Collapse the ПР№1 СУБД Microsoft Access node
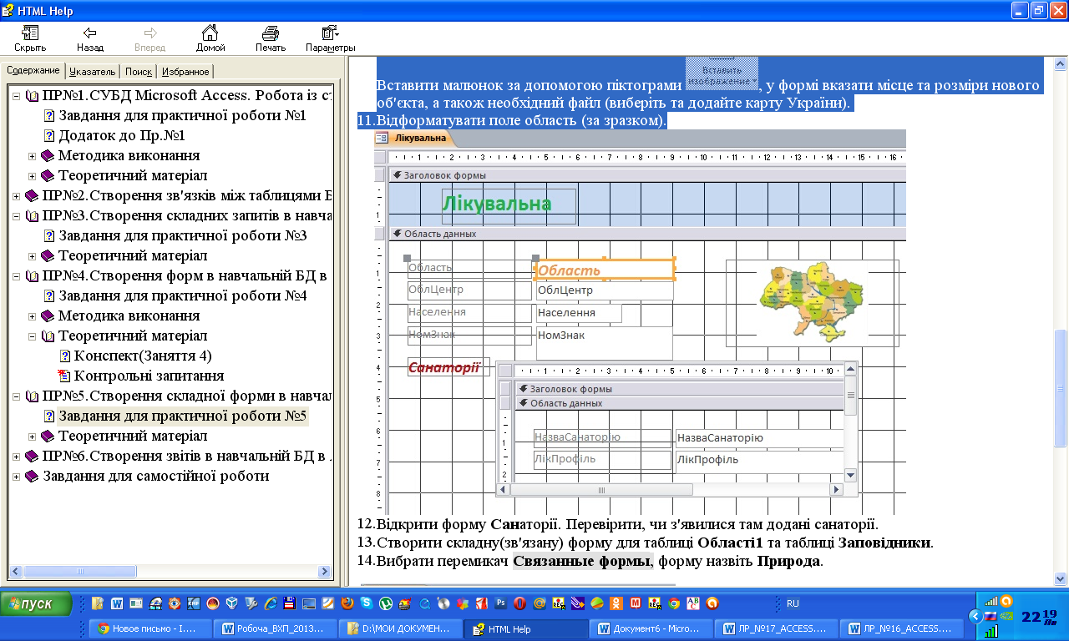This screenshot has width=1069, height=641. pos(18,96)
